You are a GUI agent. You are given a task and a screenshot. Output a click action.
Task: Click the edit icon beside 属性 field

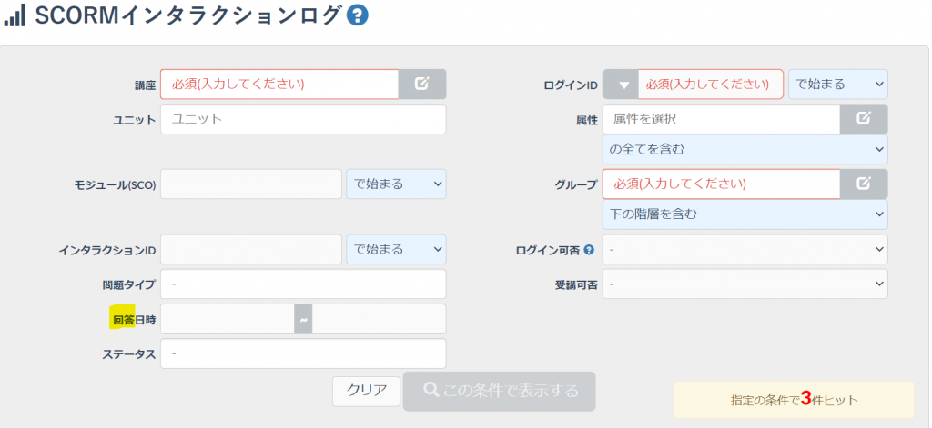coord(864,118)
